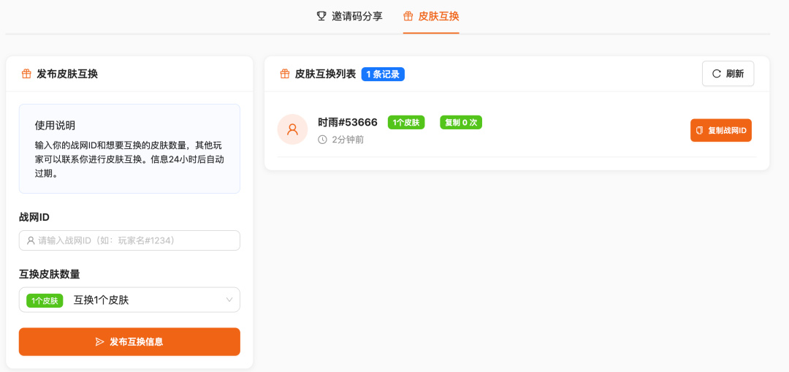Click the copy icon in 复制战网ID button
The height and width of the screenshot is (372, 789).
tap(699, 130)
